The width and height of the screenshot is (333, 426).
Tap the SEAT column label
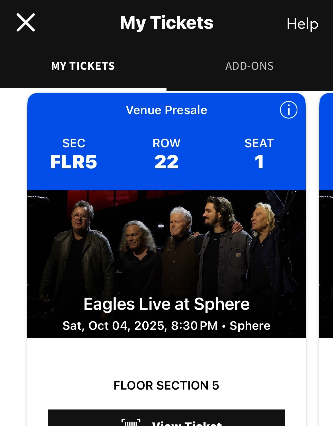259,143
